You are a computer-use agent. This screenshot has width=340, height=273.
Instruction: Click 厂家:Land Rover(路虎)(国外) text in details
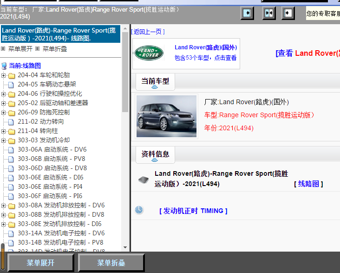click(246, 102)
